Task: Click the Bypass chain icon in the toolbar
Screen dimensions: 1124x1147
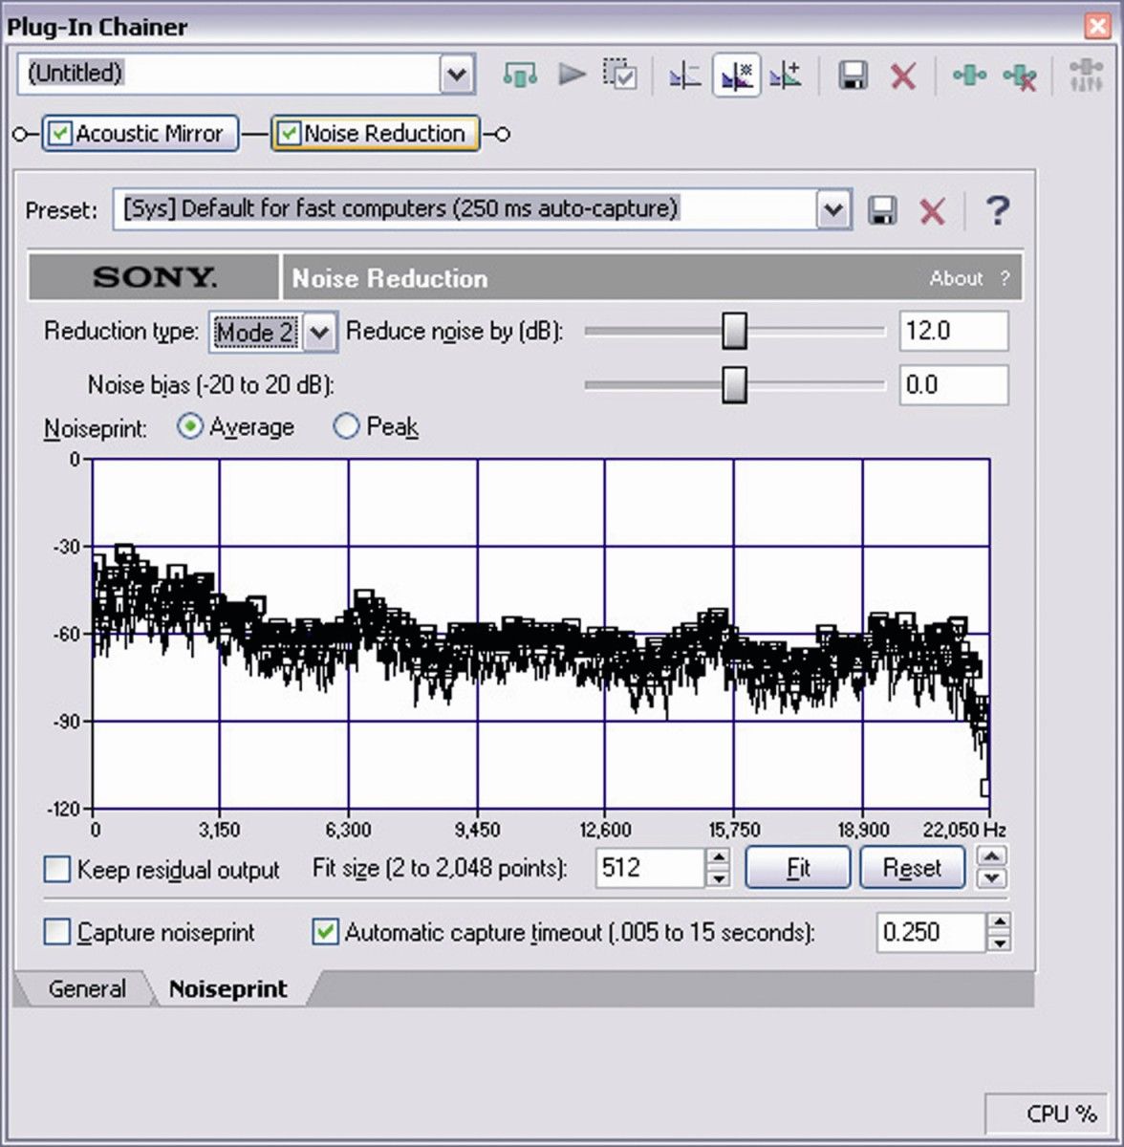Action: (x=520, y=75)
